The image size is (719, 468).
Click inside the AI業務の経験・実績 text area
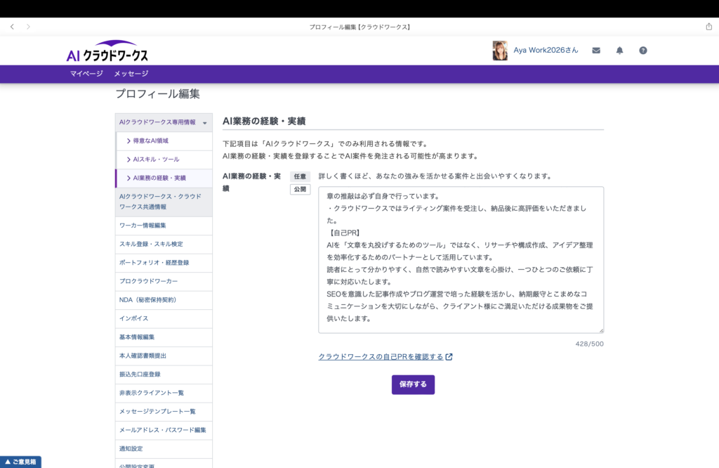tap(461, 260)
